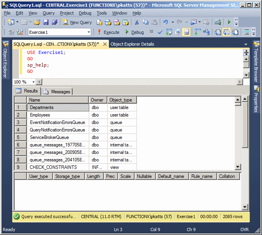Open the File menu
The width and height of the screenshot is (262, 235).
click(7, 13)
